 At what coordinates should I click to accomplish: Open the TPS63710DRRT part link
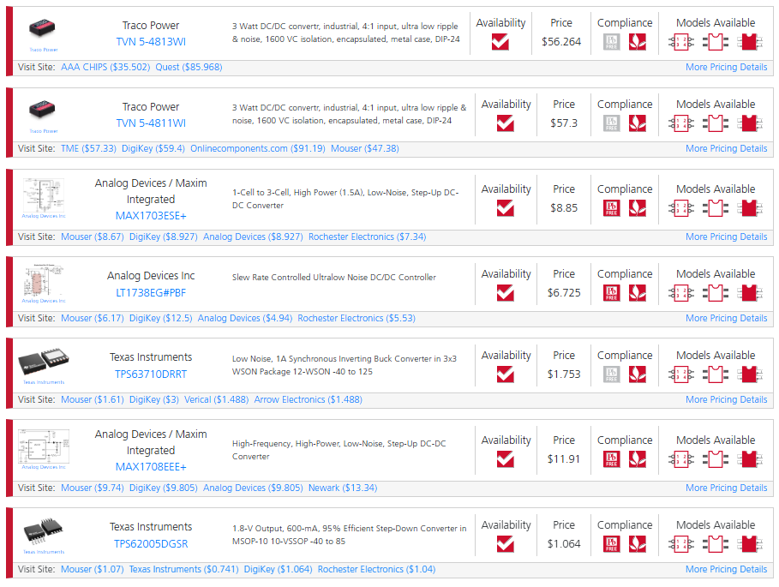click(x=151, y=374)
